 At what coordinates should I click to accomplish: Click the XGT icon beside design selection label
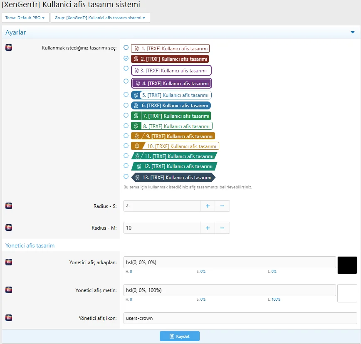coord(9,47)
